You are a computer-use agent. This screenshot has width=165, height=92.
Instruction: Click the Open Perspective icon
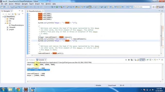[x=154, y=7]
